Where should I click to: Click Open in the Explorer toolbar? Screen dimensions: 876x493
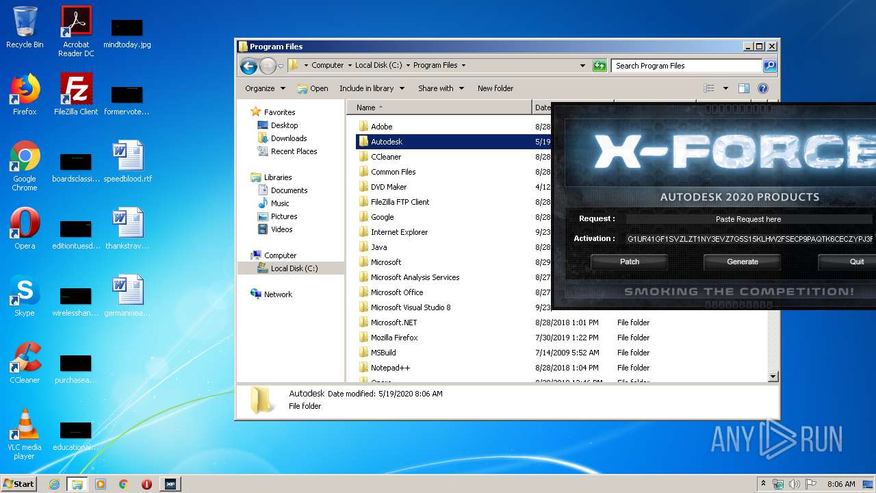coord(313,88)
